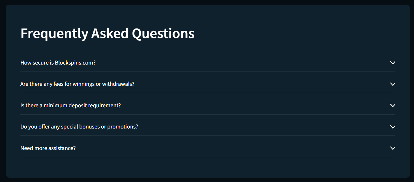
Task: Click chevron icon beside the fees and withdrawals question
Action: (x=392, y=84)
